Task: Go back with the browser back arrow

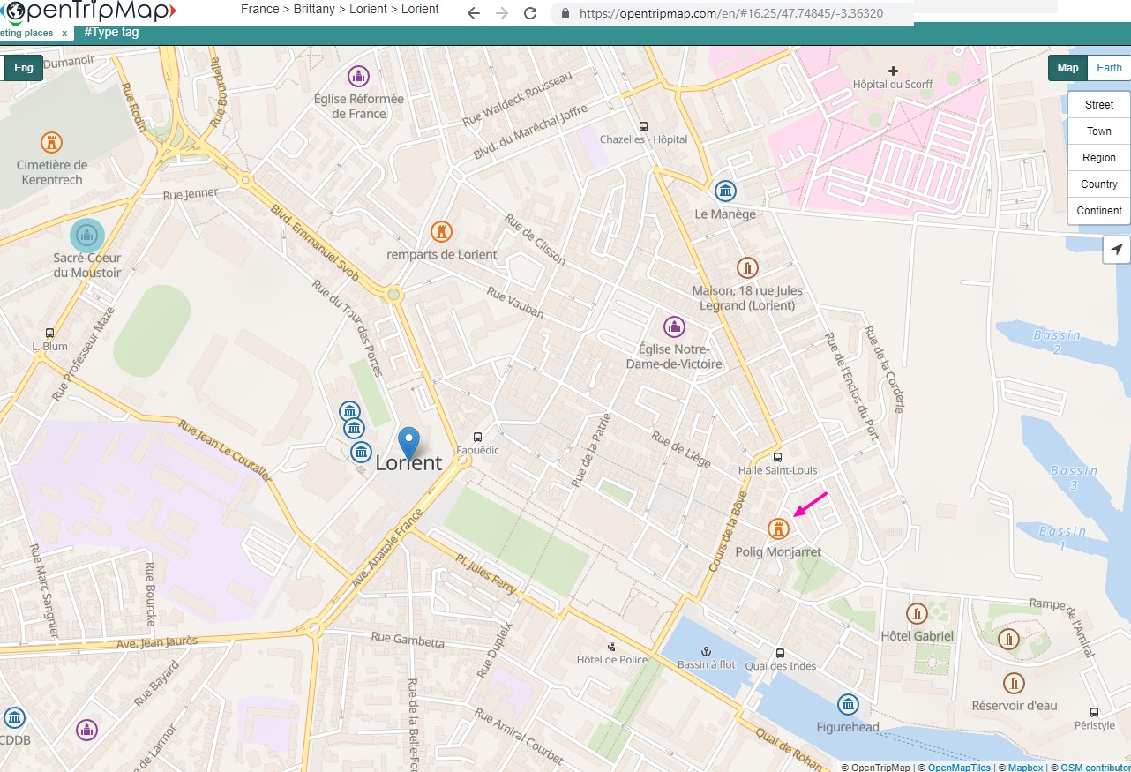Action: click(474, 13)
